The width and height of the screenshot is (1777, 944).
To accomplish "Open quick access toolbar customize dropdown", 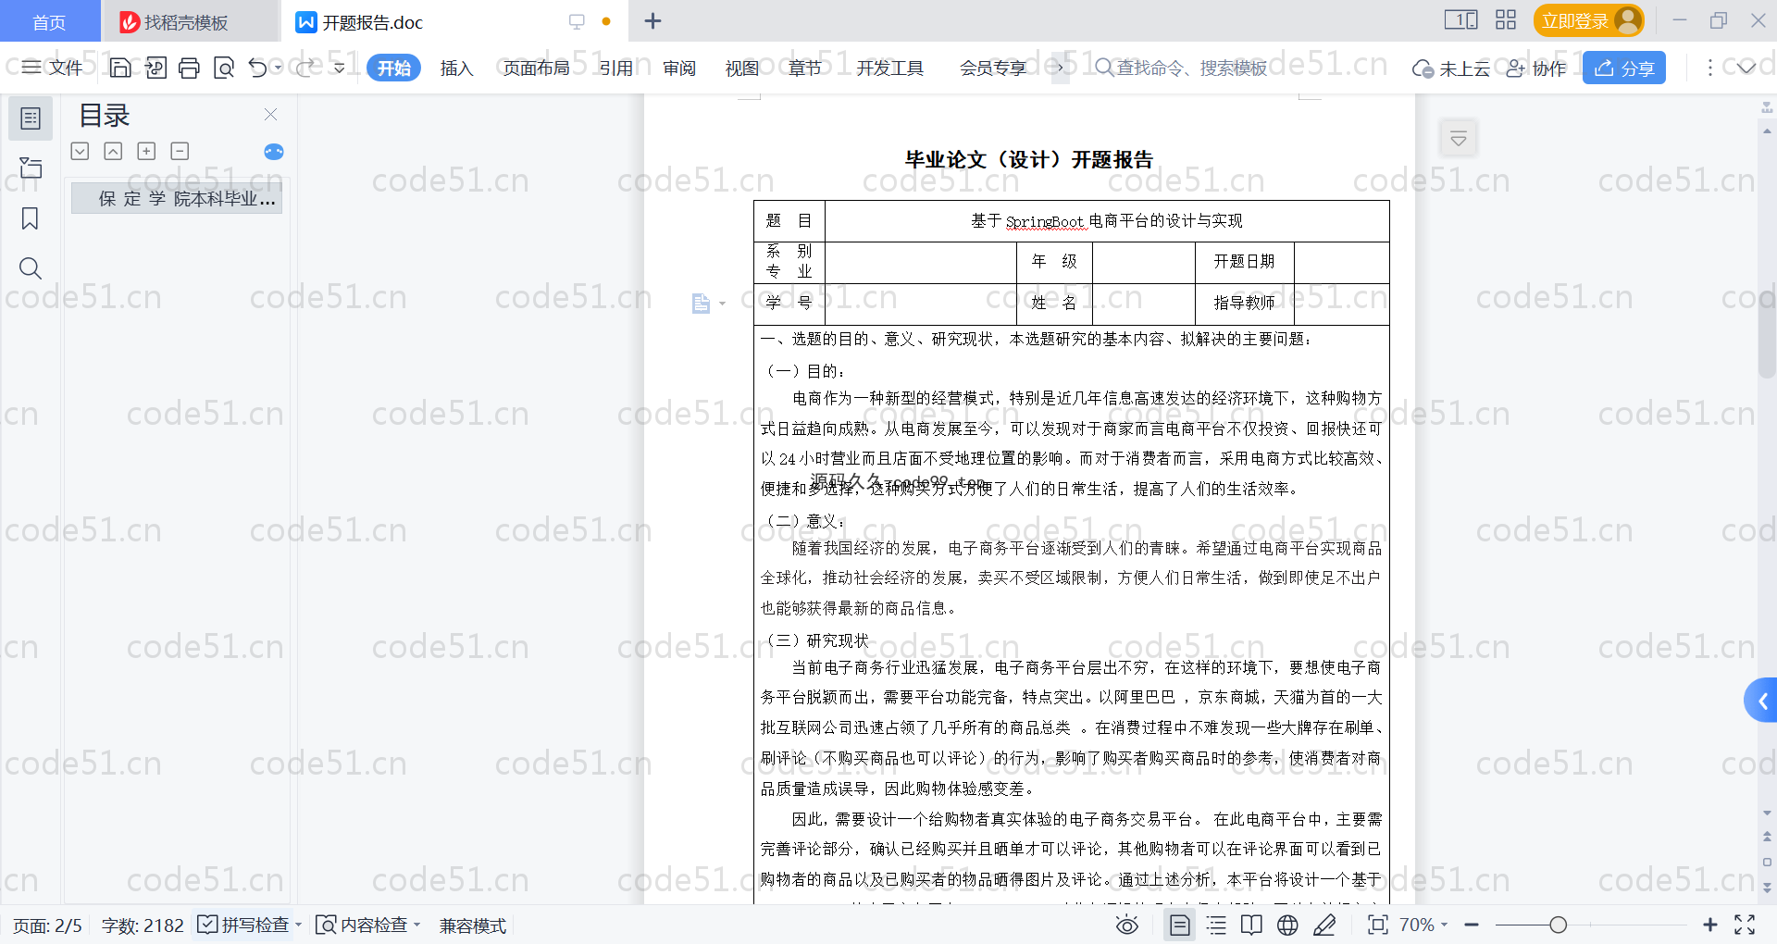I will click(x=339, y=68).
